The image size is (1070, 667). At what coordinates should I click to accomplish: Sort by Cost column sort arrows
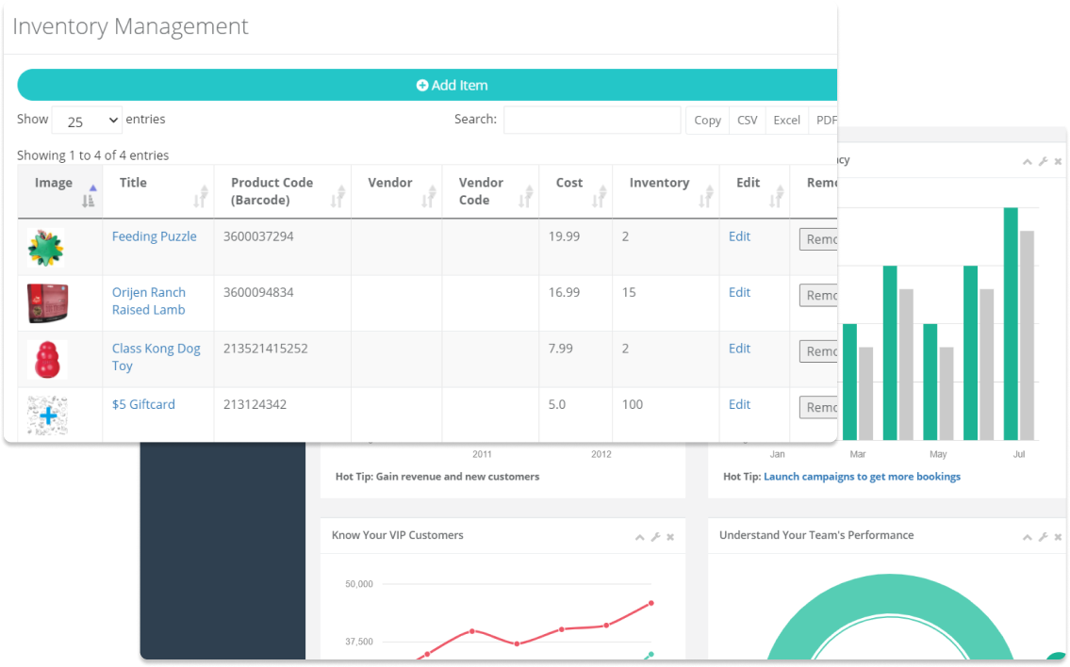600,196
